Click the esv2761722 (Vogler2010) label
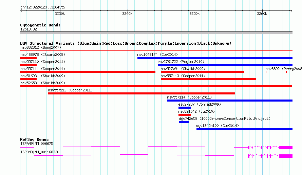 [181, 62]
